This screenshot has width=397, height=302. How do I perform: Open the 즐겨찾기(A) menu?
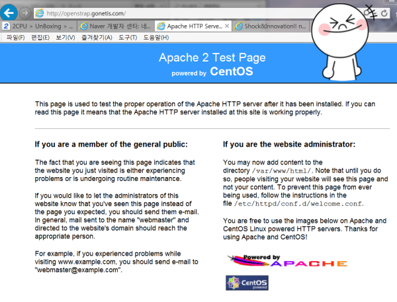coord(97,38)
